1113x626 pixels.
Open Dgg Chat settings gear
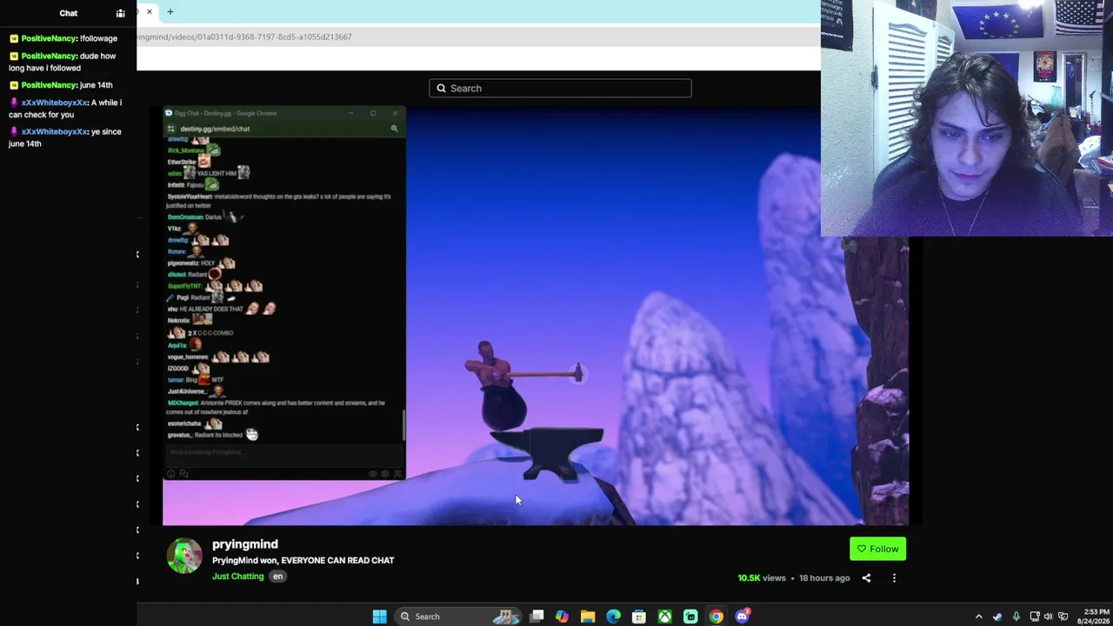(x=385, y=474)
